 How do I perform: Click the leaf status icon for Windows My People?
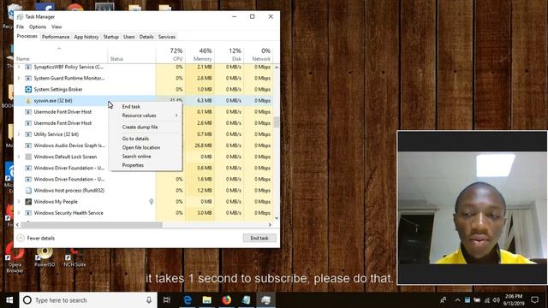click(x=152, y=202)
